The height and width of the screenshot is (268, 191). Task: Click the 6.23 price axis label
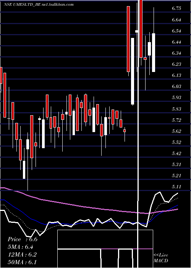click(176, 64)
